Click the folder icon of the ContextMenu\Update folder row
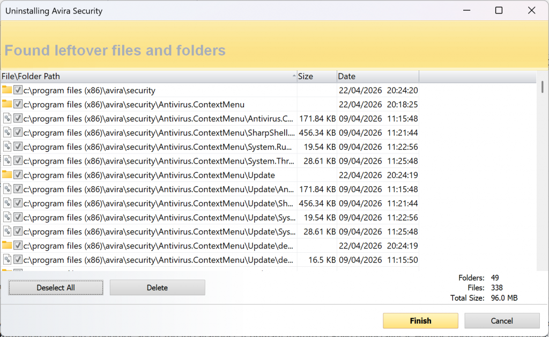The width and height of the screenshot is (549, 337). coord(6,175)
